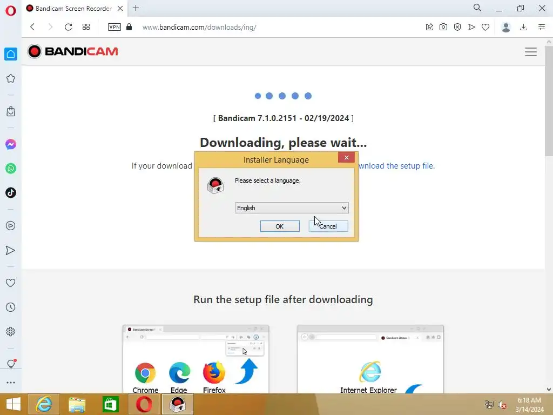Open Messenger in the Opera sidebar
The width and height of the screenshot is (553, 415).
(11, 144)
